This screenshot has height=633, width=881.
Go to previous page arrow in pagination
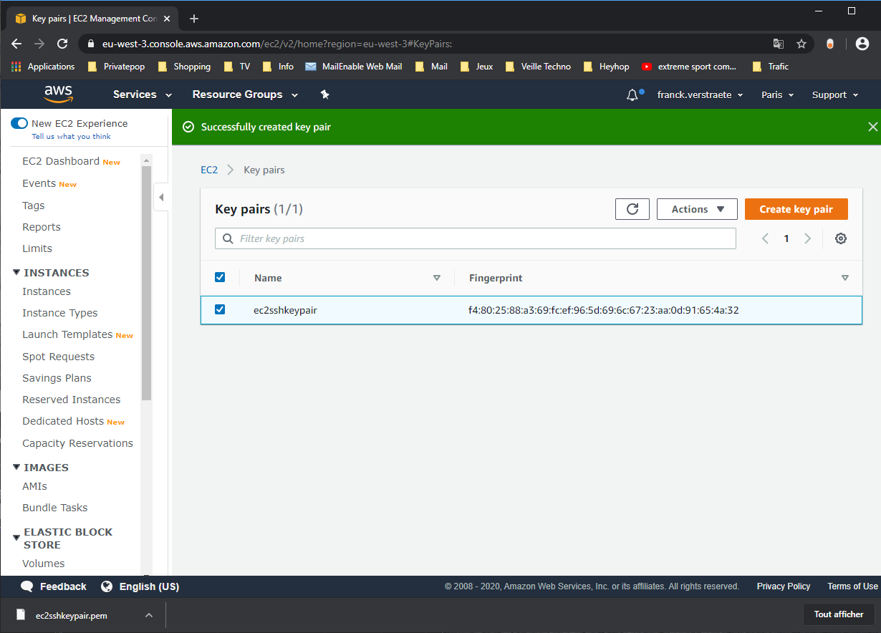(x=765, y=238)
